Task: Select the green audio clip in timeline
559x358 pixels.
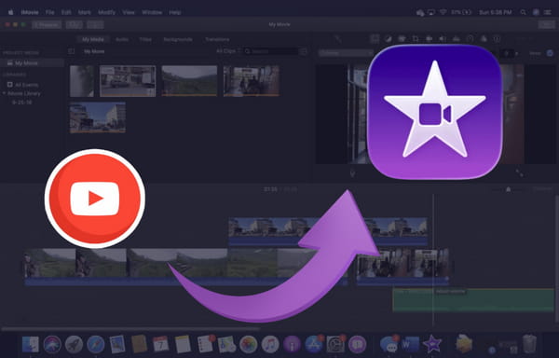Action: click(x=472, y=299)
